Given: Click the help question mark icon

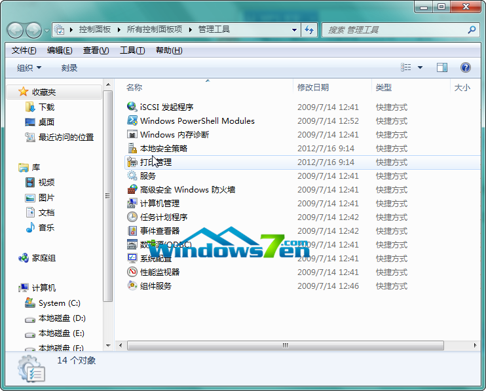Looking at the screenshot, I should [x=466, y=67].
